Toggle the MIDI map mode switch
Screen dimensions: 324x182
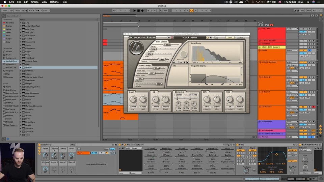click(x=309, y=10)
